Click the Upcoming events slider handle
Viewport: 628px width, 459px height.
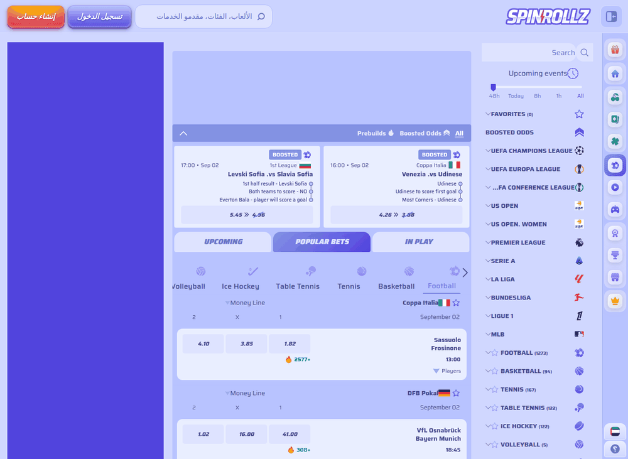click(494, 87)
